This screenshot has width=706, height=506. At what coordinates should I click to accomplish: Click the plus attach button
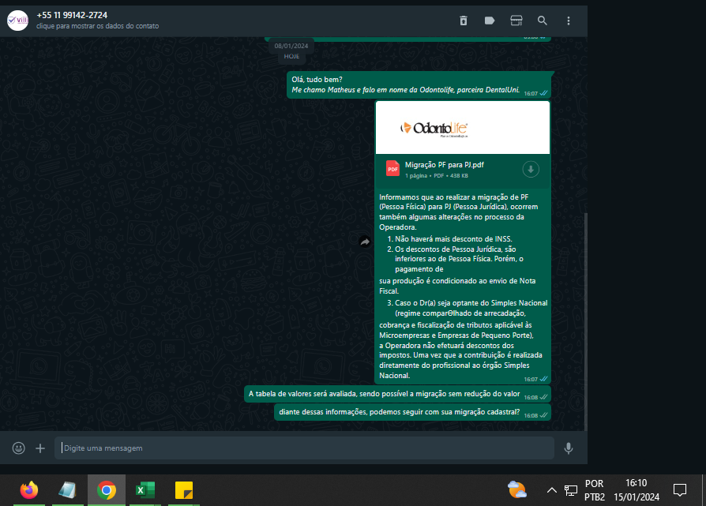point(40,448)
